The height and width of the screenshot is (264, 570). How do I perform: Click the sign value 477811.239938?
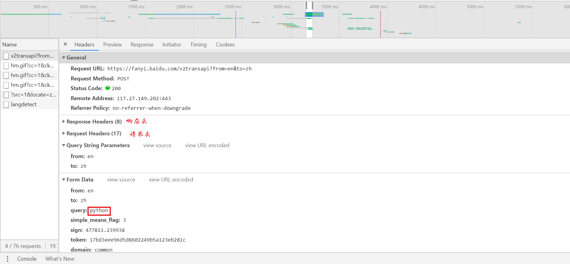105,230
